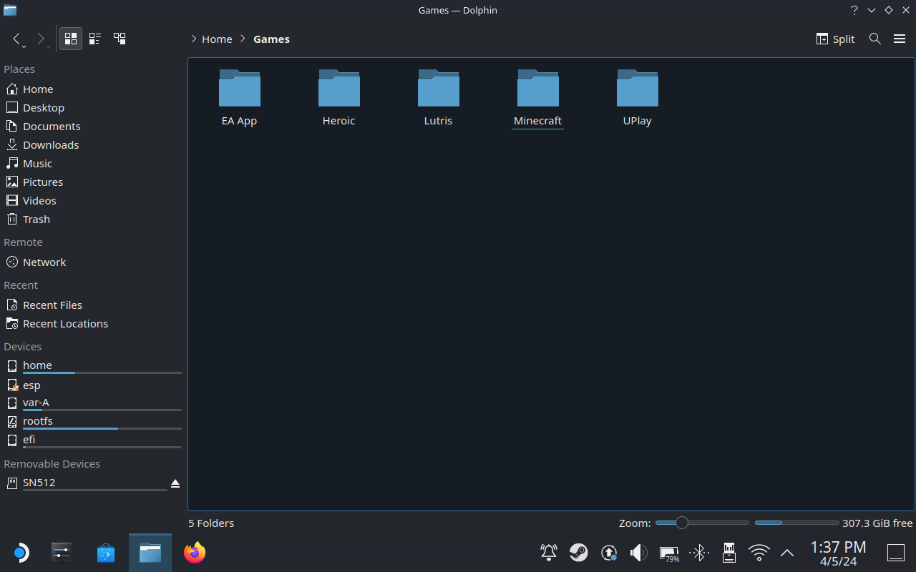Open Trash in the Places panel

(36, 219)
